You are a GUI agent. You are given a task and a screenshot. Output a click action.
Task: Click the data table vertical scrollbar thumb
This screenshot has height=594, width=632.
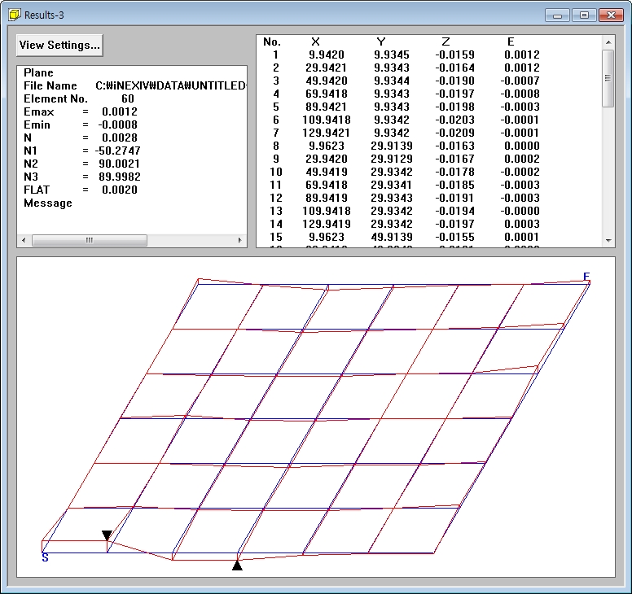pyautogui.click(x=608, y=78)
